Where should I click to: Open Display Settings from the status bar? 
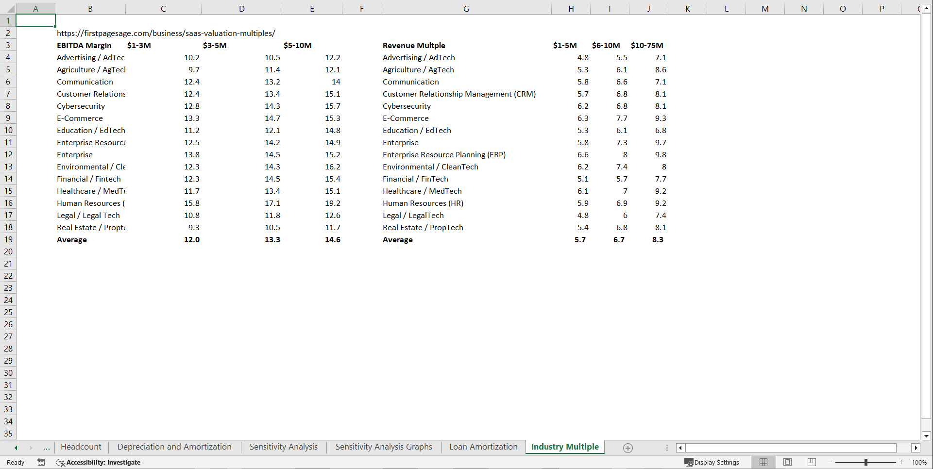tap(712, 462)
